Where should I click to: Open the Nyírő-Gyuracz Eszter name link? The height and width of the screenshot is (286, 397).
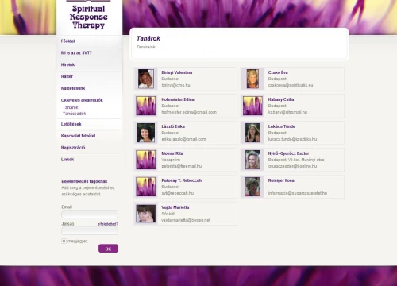pos(288,153)
